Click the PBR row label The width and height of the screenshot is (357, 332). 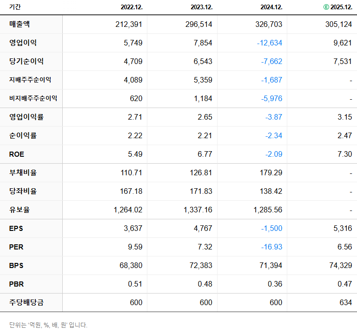tap(16, 284)
